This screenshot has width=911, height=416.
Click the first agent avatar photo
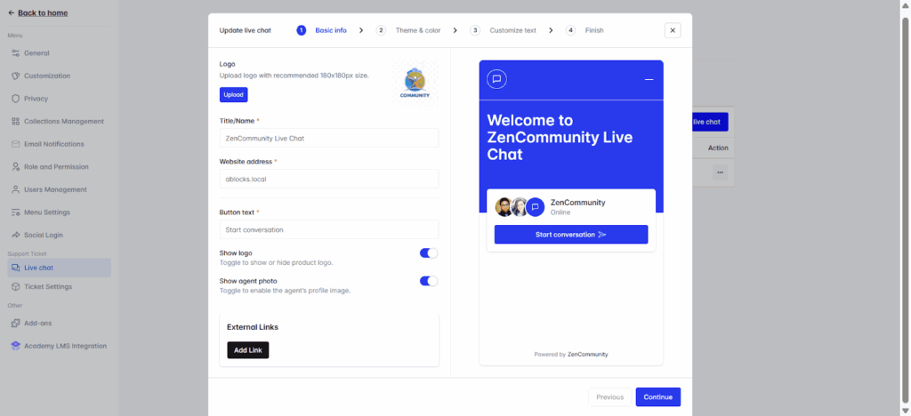(x=504, y=207)
